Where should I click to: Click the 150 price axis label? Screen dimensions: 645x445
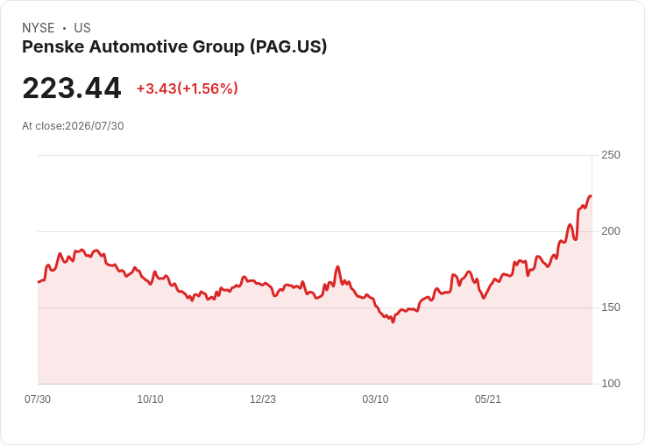[611, 307]
